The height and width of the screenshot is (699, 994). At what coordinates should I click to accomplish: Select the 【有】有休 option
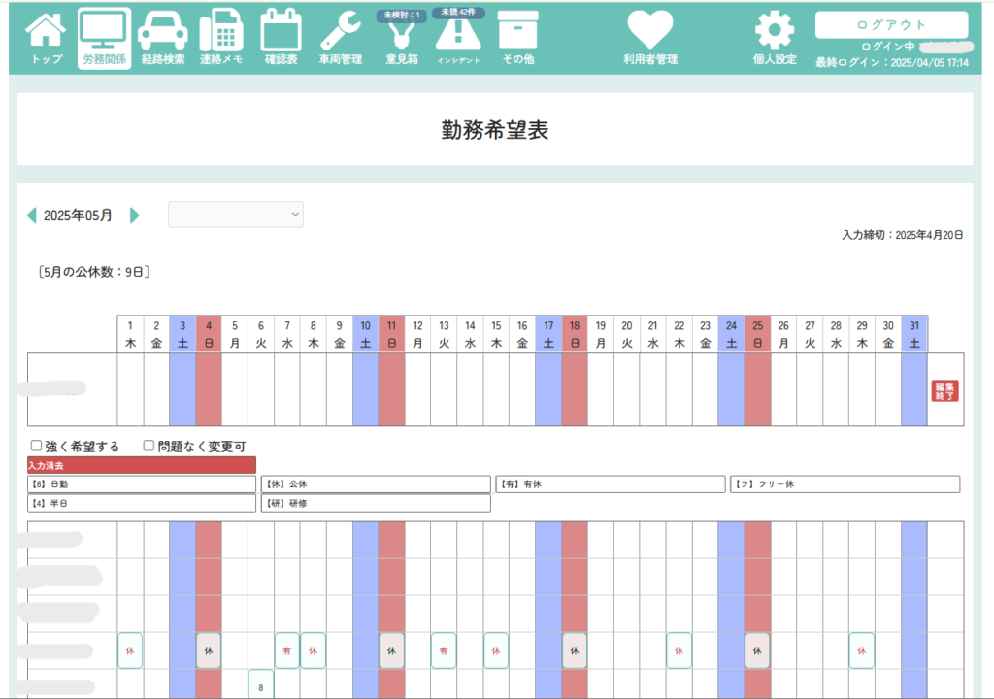(x=610, y=484)
